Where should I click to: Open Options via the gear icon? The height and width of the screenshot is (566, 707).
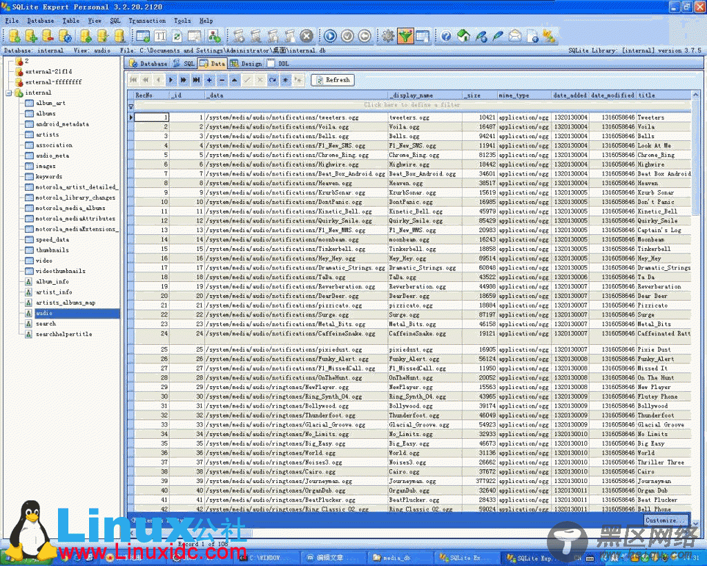pos(388,36)
